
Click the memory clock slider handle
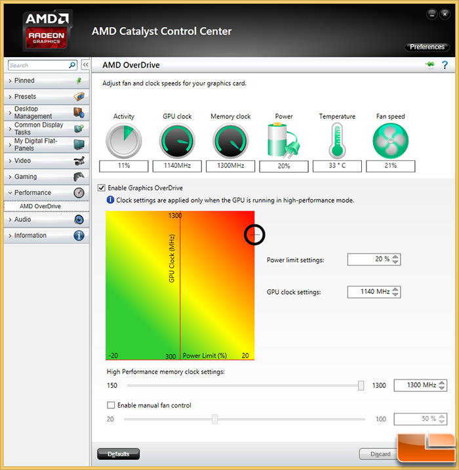pyautogui.click(x=361, y=385)
